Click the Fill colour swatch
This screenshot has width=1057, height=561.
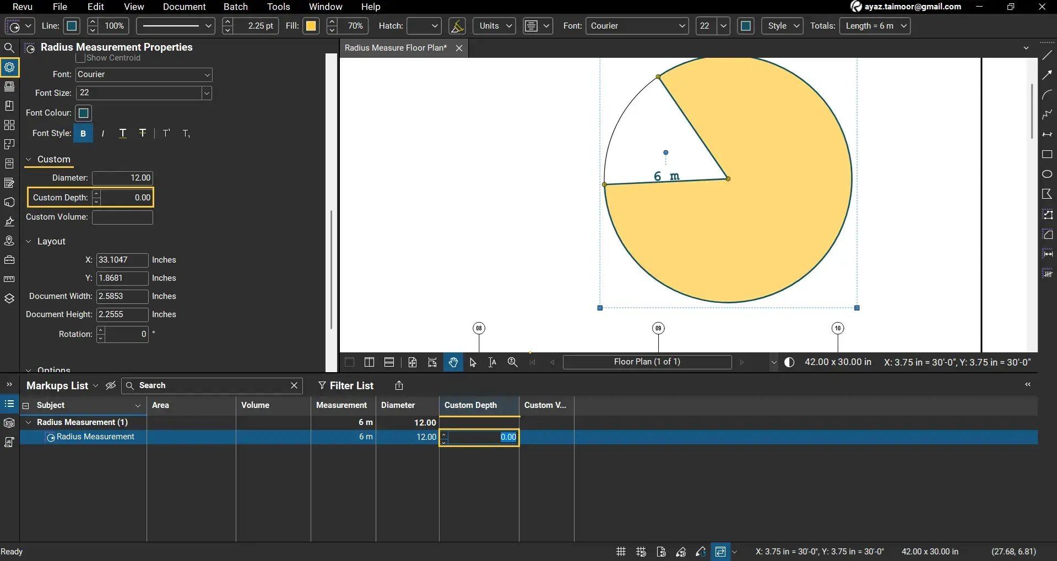pos(311,26)
